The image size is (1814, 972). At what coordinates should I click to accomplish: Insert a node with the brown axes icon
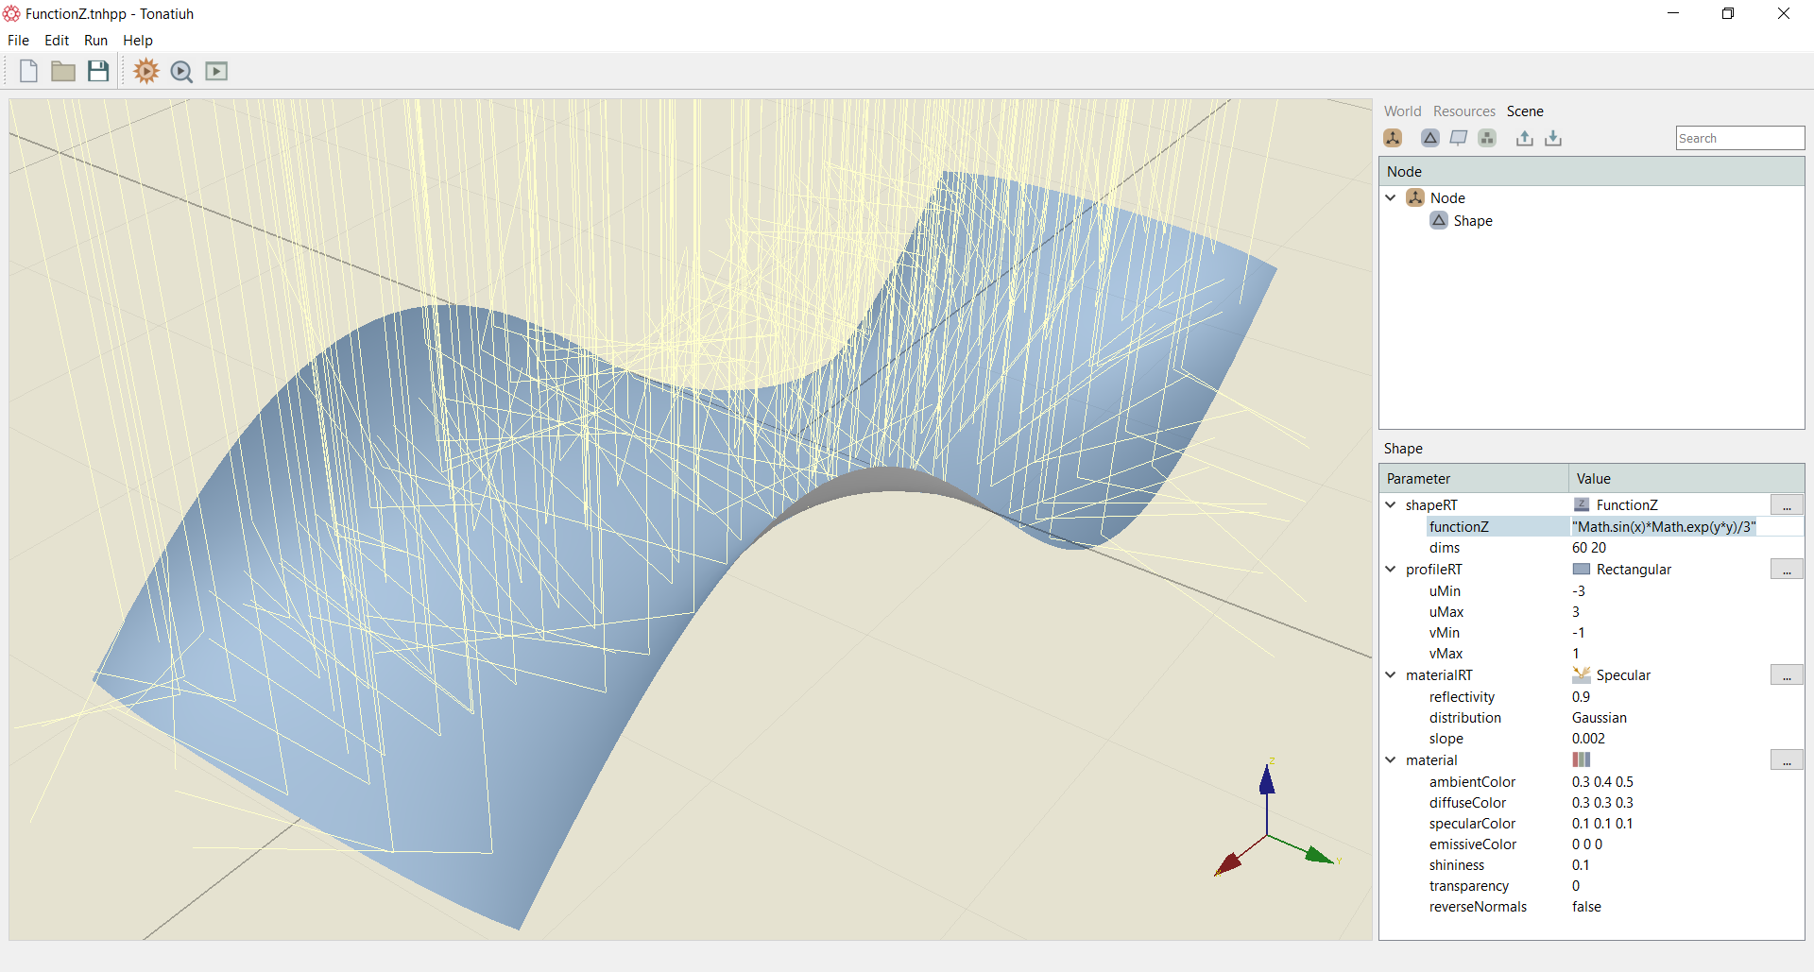(x=1393, y=138)
